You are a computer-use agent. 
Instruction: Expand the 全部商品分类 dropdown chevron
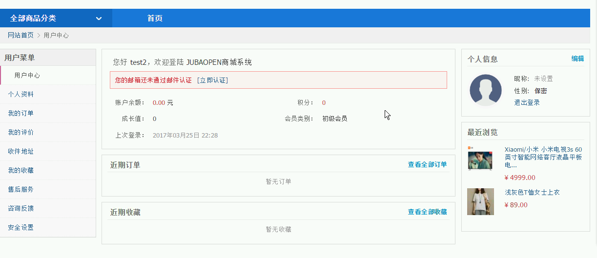point(99,19)
